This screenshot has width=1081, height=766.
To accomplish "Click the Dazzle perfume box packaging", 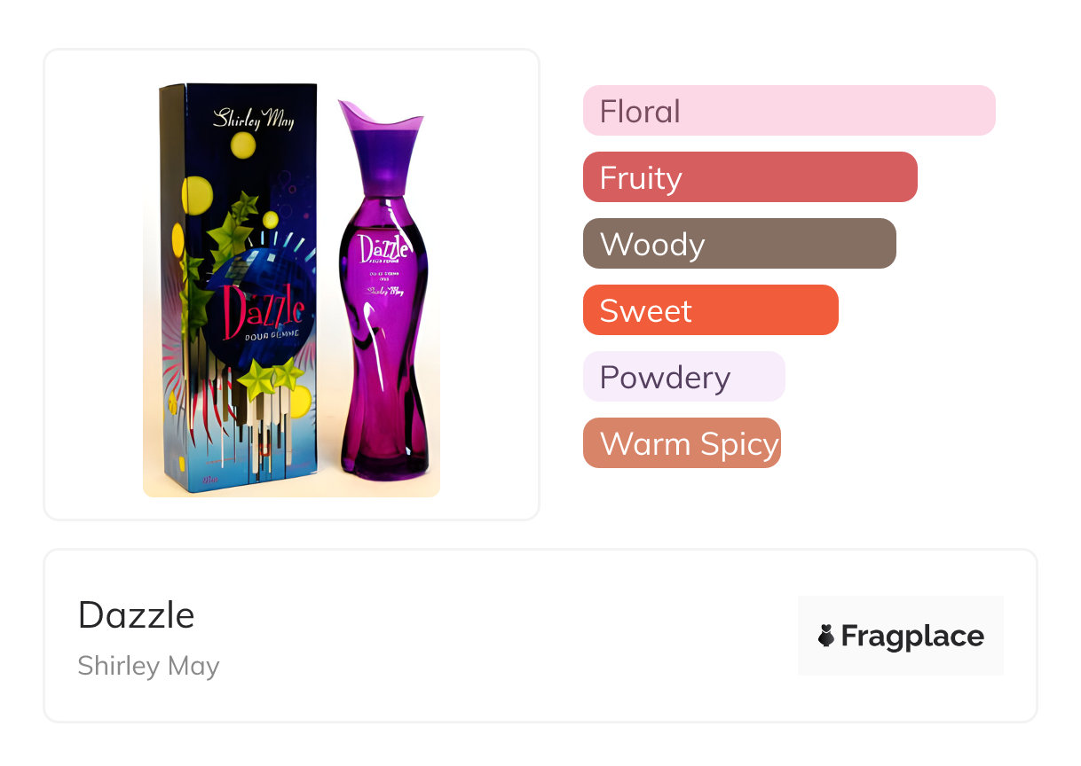I will click(240, 284).
